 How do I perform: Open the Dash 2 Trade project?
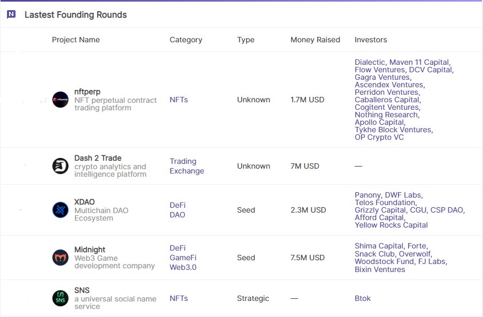tap(98, 158)
